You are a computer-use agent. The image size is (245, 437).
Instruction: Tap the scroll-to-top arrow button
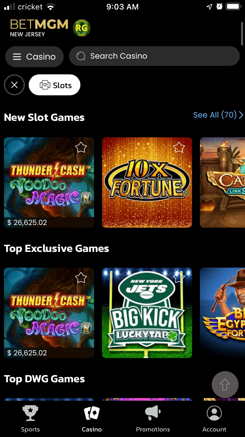tap(225, 385)
